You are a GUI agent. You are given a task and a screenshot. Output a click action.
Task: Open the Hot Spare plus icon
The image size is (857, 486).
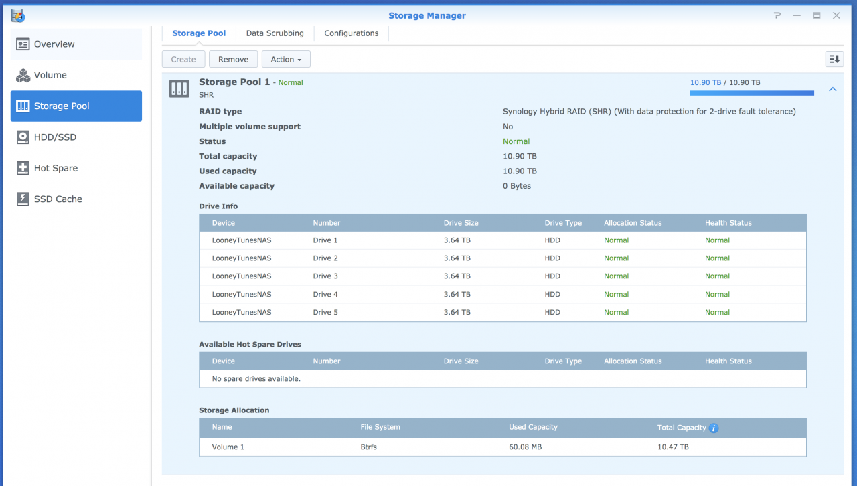pos(23,168)
